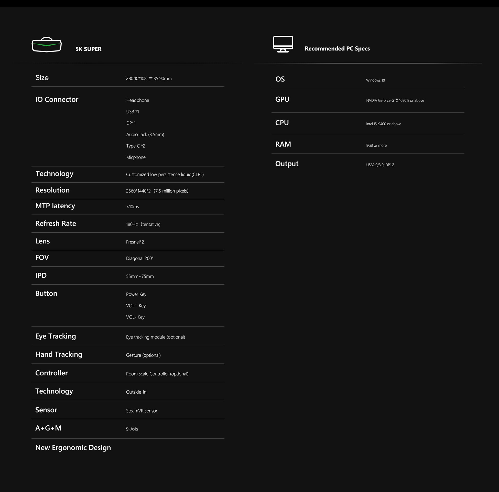This screenshot has width=499, height=492.
Task: Click the Refresh Rate label
Action: click(x=56, y=223)
